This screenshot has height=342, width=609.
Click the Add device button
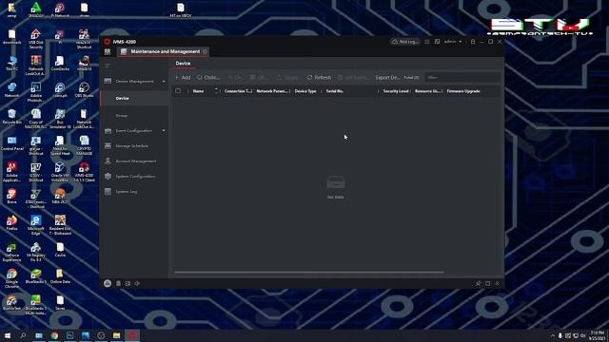point(183,78)
